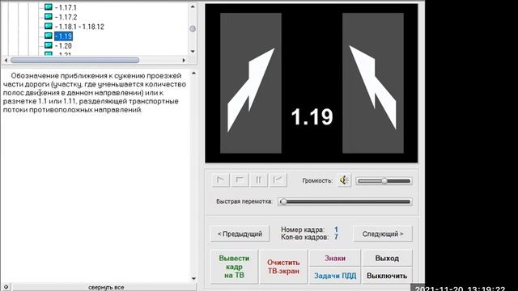This screenshot has height=291, width=518.
Task: Click the Выход button
Action: tap(387, 259)
